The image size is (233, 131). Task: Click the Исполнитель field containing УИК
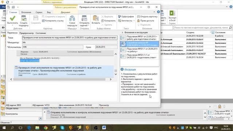pos(52,47)
